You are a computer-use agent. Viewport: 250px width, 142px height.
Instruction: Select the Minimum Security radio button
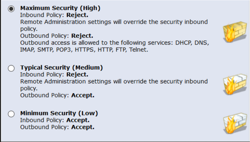[x=11, y=114]
